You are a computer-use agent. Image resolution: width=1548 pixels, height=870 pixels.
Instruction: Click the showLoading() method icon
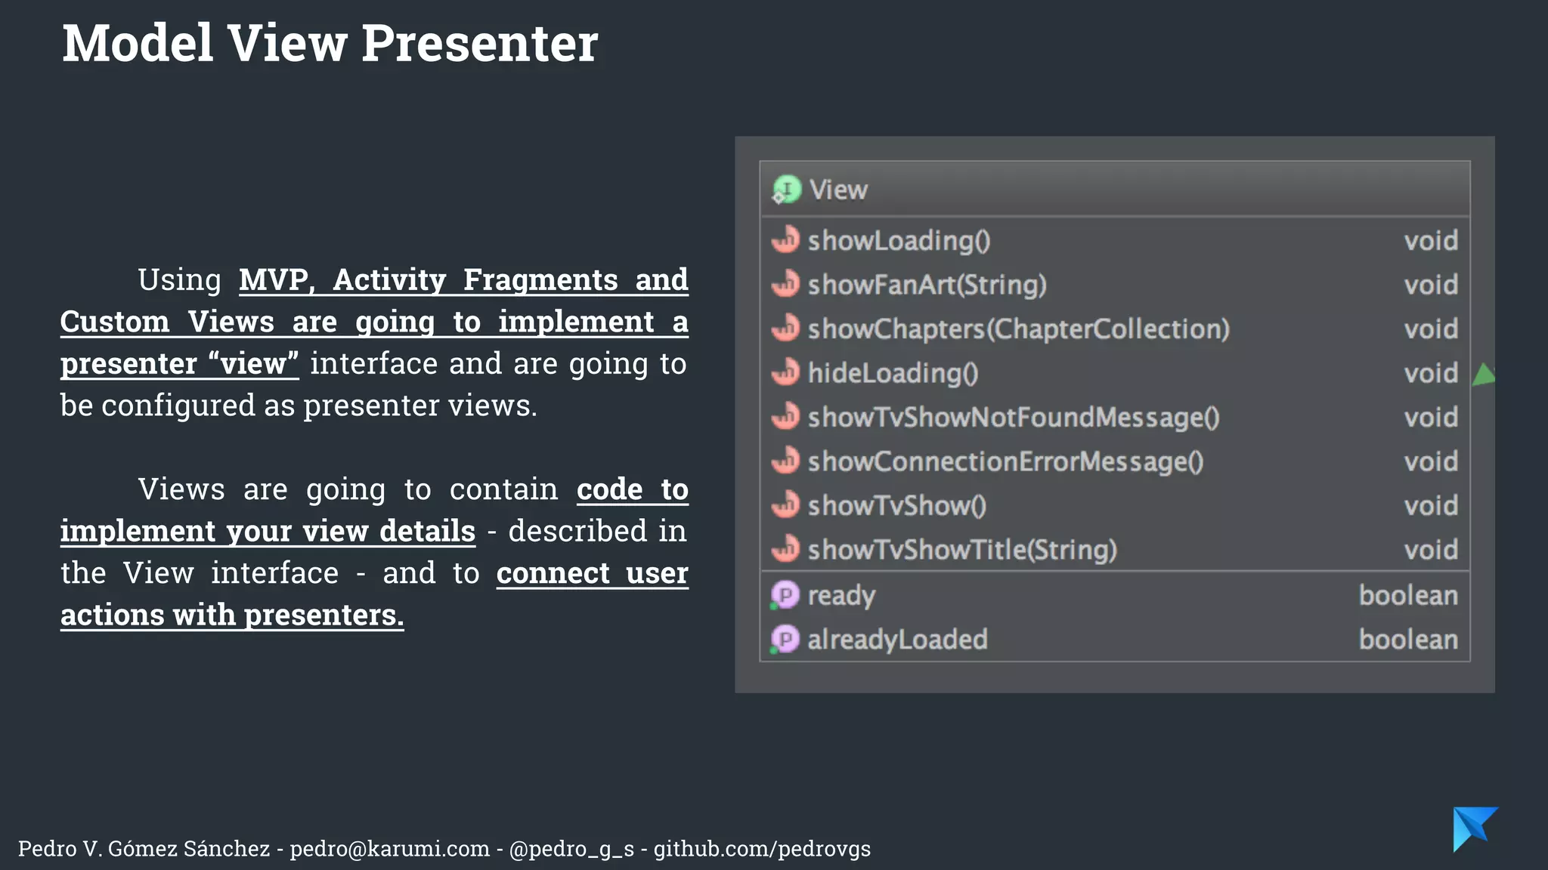click(x=785, y=239)
